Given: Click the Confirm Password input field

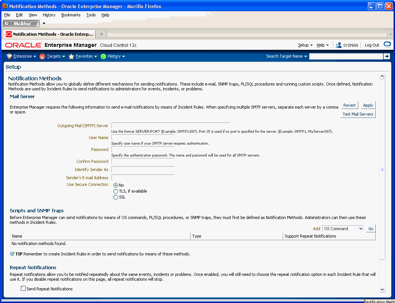Looking at the screenshot, I should 143,161.
